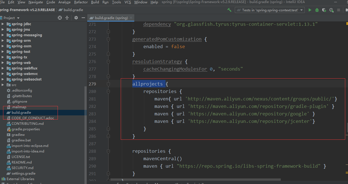Open the Tools menu
The image size is (348, 184).
(x=117, y=2)
